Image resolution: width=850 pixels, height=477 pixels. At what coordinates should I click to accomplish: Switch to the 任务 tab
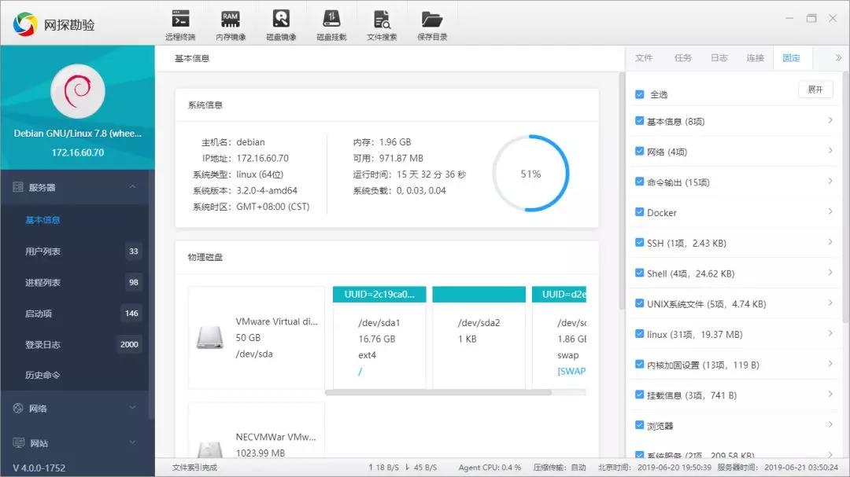[x=682, y=57]
